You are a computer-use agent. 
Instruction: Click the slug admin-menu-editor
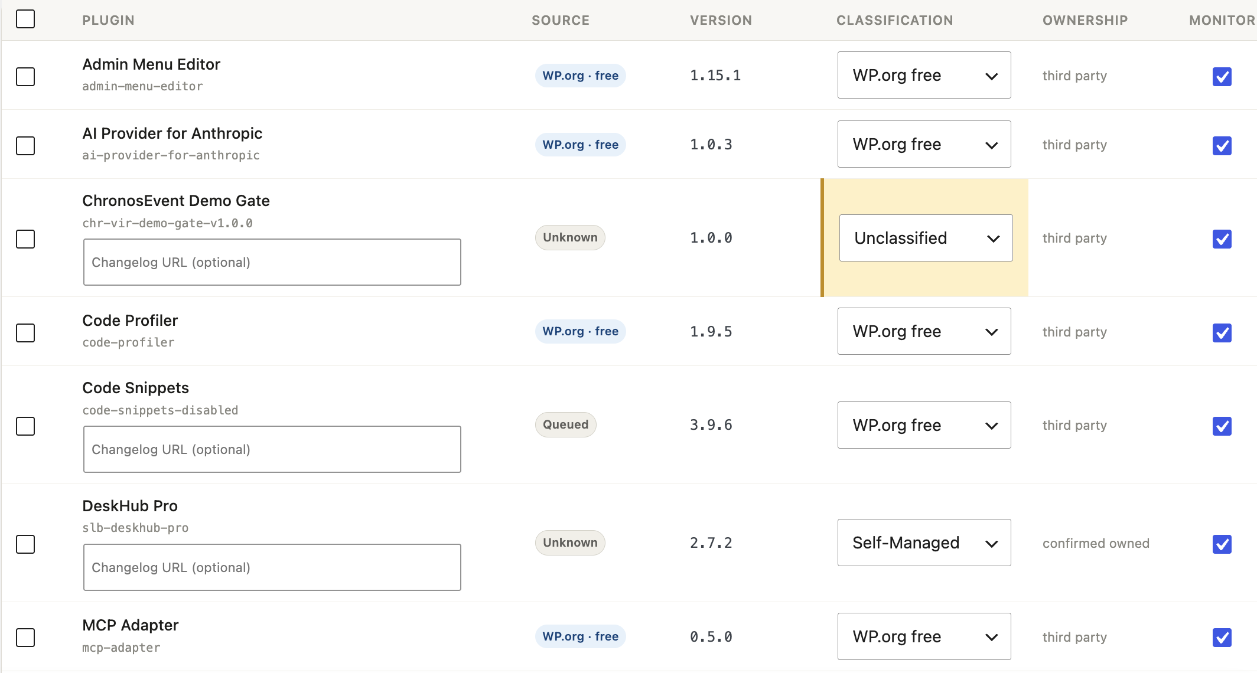(x=142, y=86)
